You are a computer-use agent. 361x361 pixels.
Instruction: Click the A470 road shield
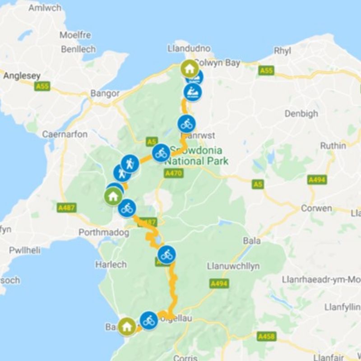174,173
